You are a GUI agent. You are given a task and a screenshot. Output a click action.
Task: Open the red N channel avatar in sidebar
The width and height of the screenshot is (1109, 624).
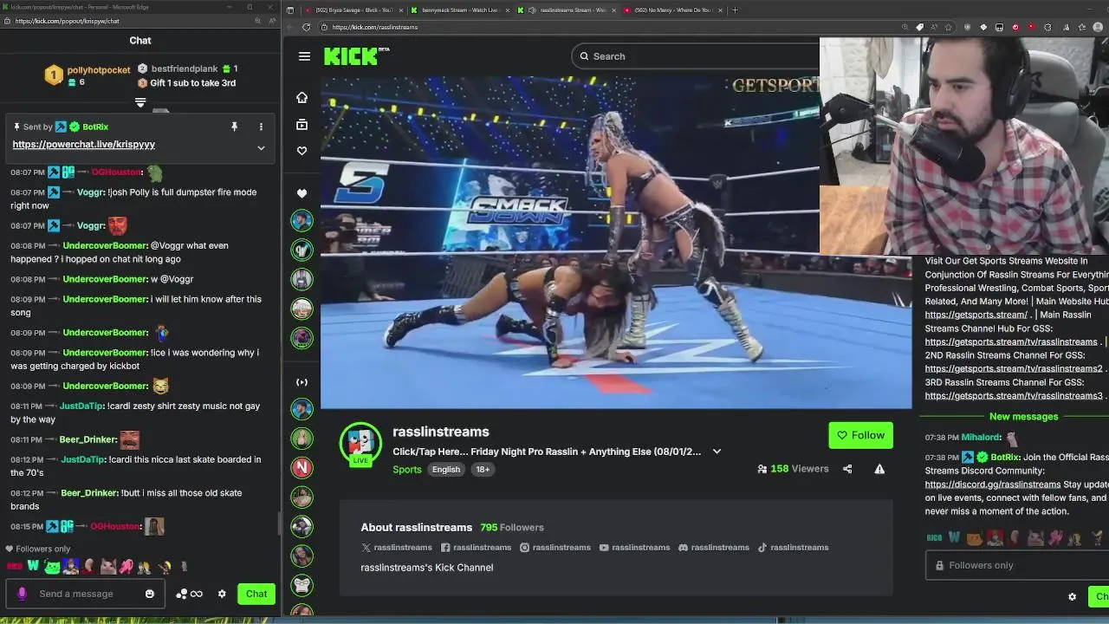[x=302, y=467]
